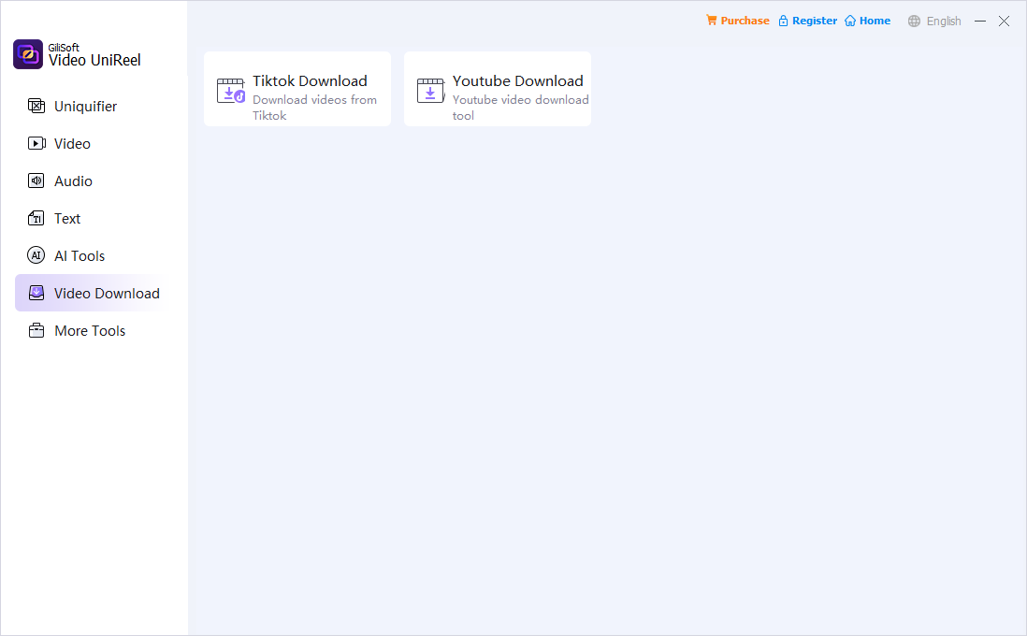Click the Register link
The image size is (1027, 636).
click(814, 21)
